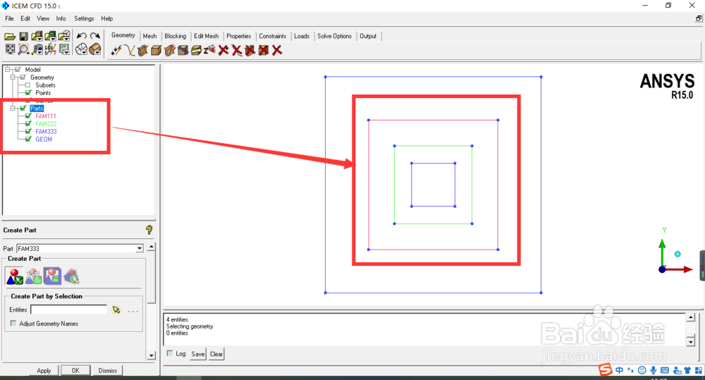The image size is (705, 380).
Task: Open Part name dropdown arrow
Action: pos(140,248)
